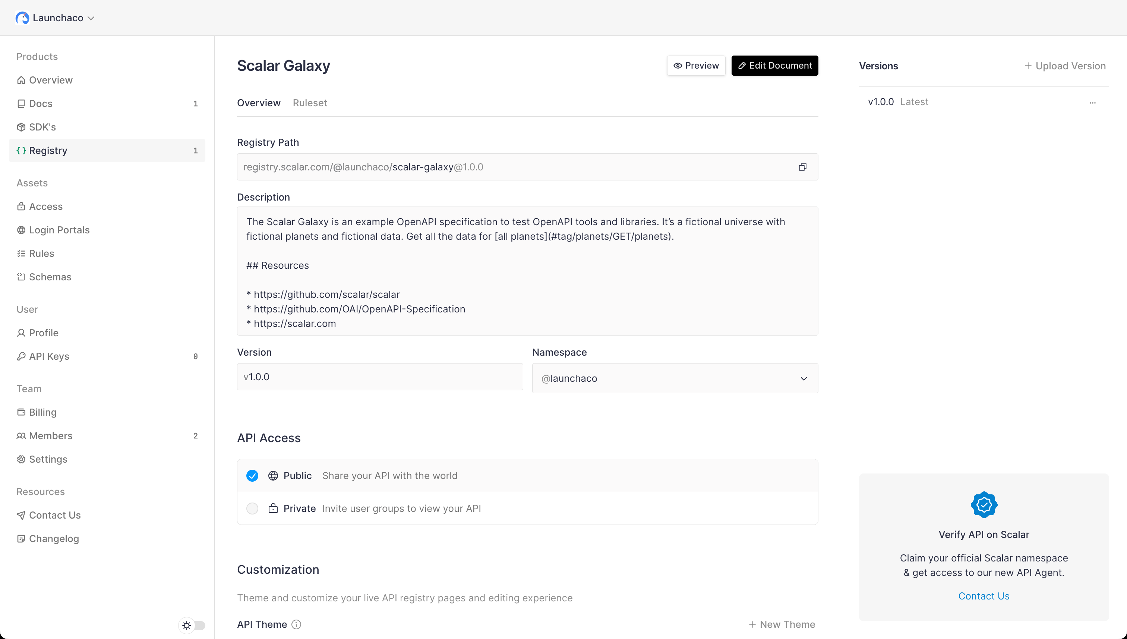Click the API Keys key icon
Image resolution: width=1127 pixels, height=639 pixels.
(x=21, y=356)
